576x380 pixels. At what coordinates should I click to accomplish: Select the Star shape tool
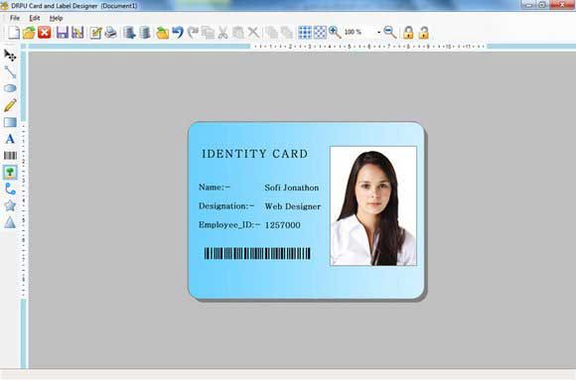(x=10, y=205)
